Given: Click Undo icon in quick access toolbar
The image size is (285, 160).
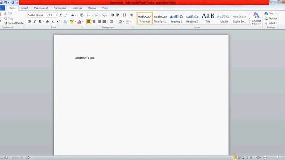Looking at the screenshot, I should 6,2.
